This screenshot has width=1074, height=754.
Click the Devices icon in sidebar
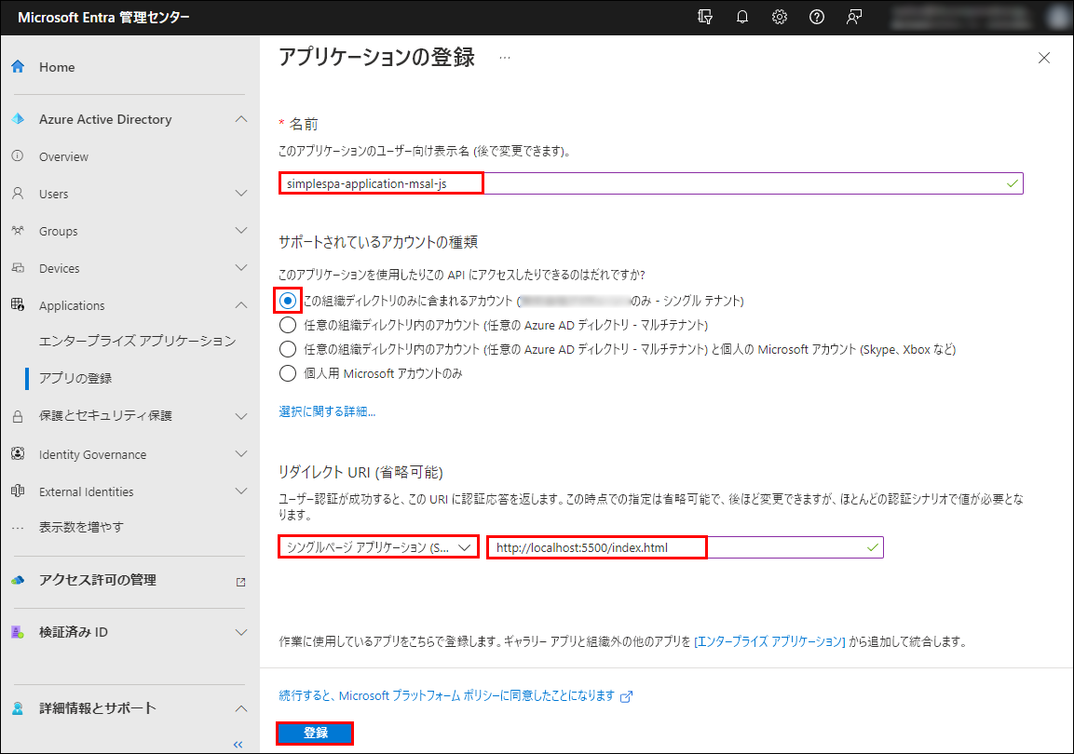tap(18, 267)
